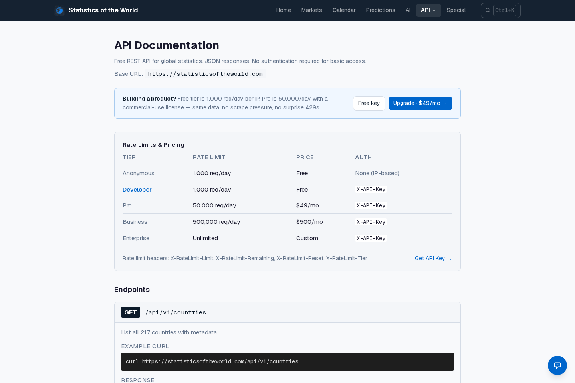Click the X-API-Key in Developer row
Screen dimensions: 575x383
[371, 190]
